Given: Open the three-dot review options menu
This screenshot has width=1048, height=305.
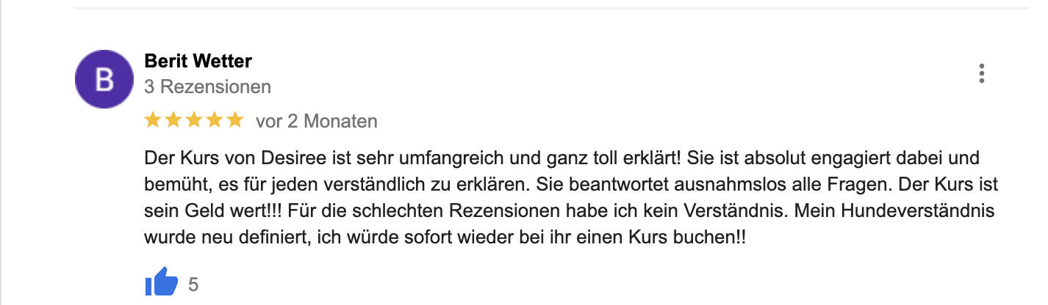Looking at the screenshot, I should tap(982, 73).
